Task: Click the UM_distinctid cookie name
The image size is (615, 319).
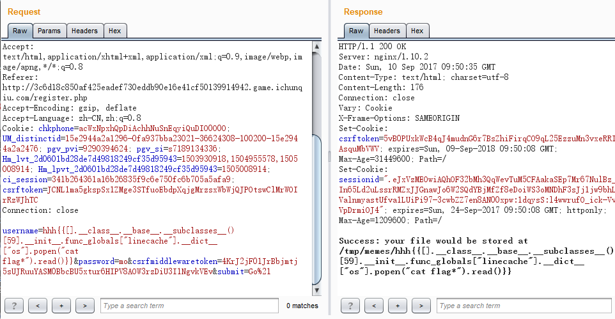Action: point(32,139)
